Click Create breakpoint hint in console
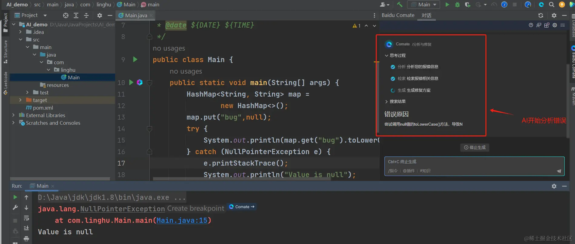The height and width of the screenshot is (244, 575). tap(196, 209)
